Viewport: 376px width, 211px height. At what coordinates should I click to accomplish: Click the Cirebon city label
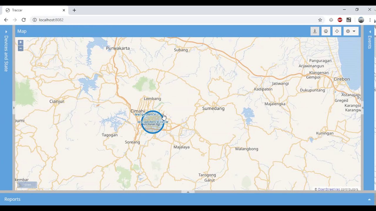pyautogui.click(x=342, y=79)
